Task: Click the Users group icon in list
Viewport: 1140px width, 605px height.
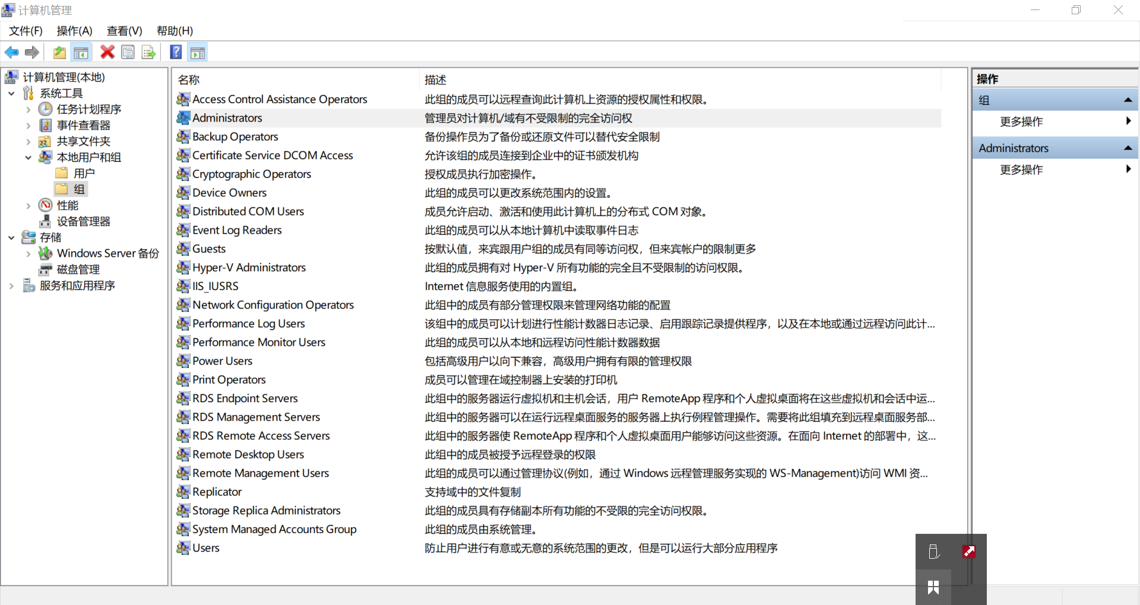Action: [183, 547]
